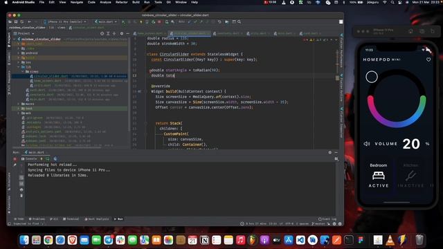Open the device selector showing iPhone 11 Pro
The image size is (443, 249).
pyautogui.click(x=65, y=21)
